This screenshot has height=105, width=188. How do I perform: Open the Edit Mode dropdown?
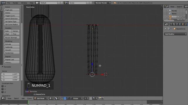(41, 98)
